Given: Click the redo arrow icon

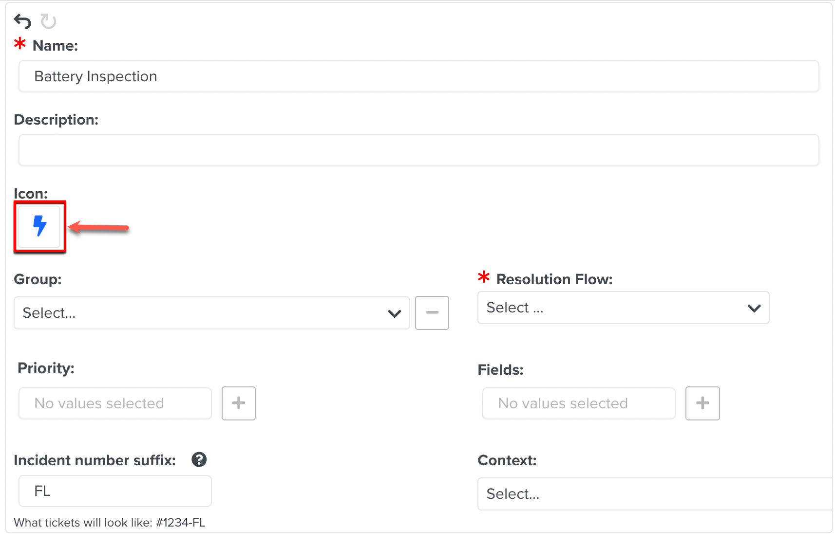Looking at the screenshot, I should 48,21.
